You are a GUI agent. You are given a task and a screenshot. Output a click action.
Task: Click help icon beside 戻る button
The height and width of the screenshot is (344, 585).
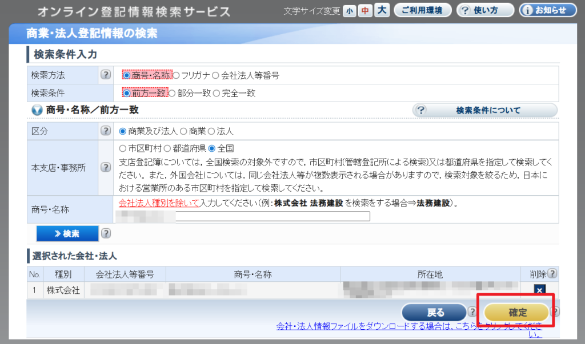(x=472, y=311)
